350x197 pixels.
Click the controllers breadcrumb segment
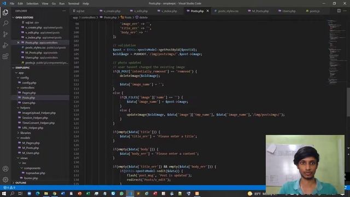88,18
